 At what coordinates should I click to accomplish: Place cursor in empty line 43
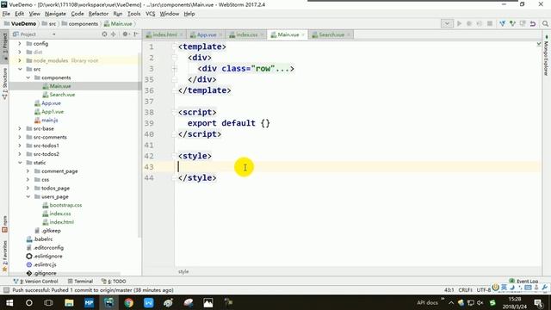357,167
